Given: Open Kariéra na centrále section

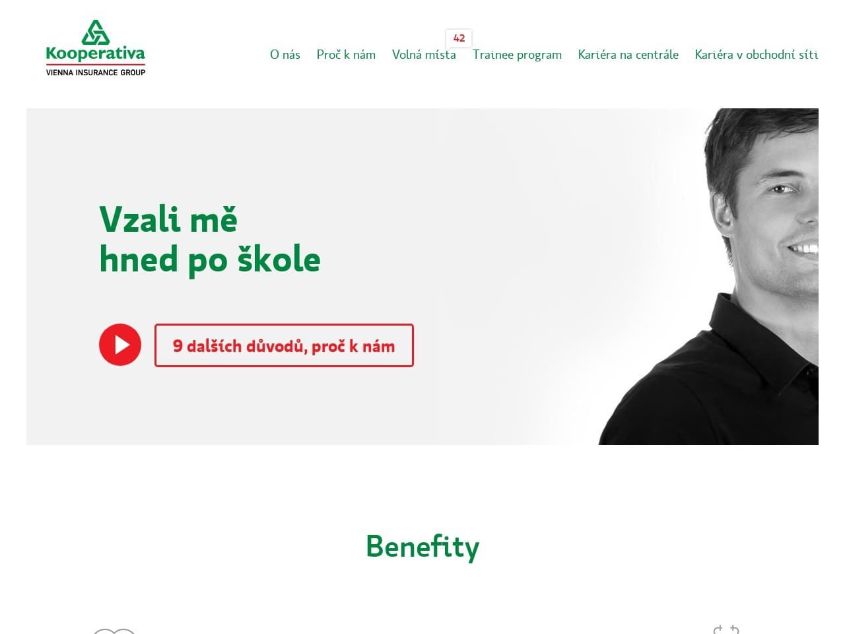Looking at the screenshot, I should 628,55.
